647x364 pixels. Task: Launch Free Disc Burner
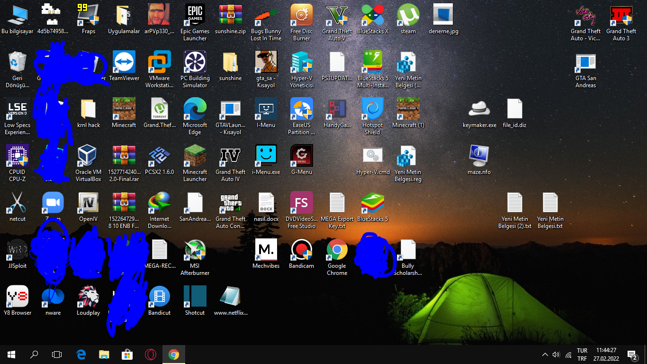302,23
